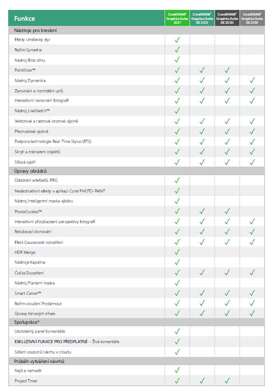Click the Úpravy obrázků section header
Viewport: 271px width, 388px height.
click(31, 171)
